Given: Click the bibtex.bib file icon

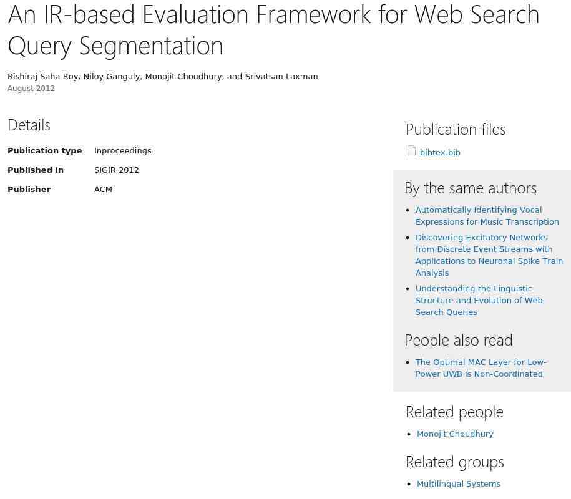Looking at the screenshot, I should click(x=411, y=151).
